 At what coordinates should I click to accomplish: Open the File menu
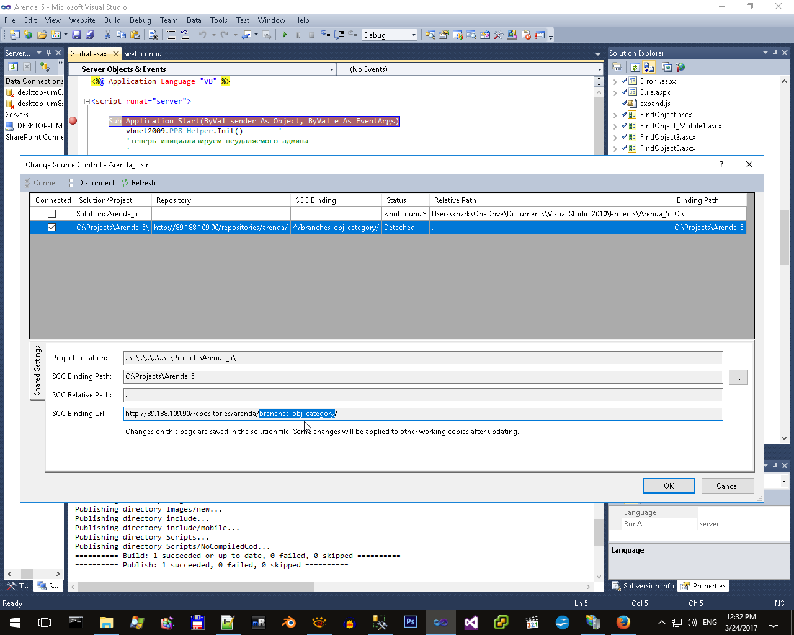(x=10, y=20)
